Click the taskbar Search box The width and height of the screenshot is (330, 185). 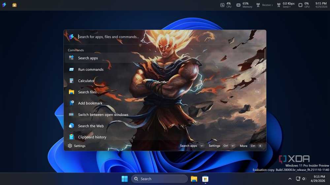click(x=159, y=179)
